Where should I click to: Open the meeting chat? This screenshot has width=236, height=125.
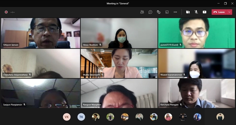150,12
